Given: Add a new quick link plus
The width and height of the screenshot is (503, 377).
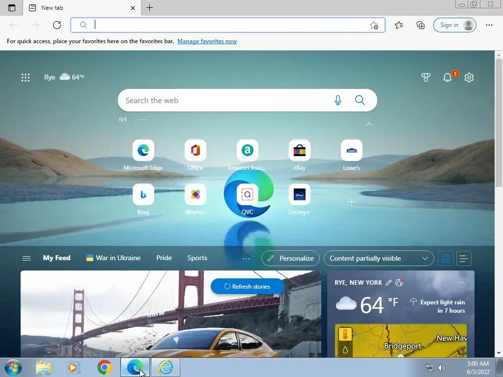Looking at the screenshot, I should click(351, 202).
